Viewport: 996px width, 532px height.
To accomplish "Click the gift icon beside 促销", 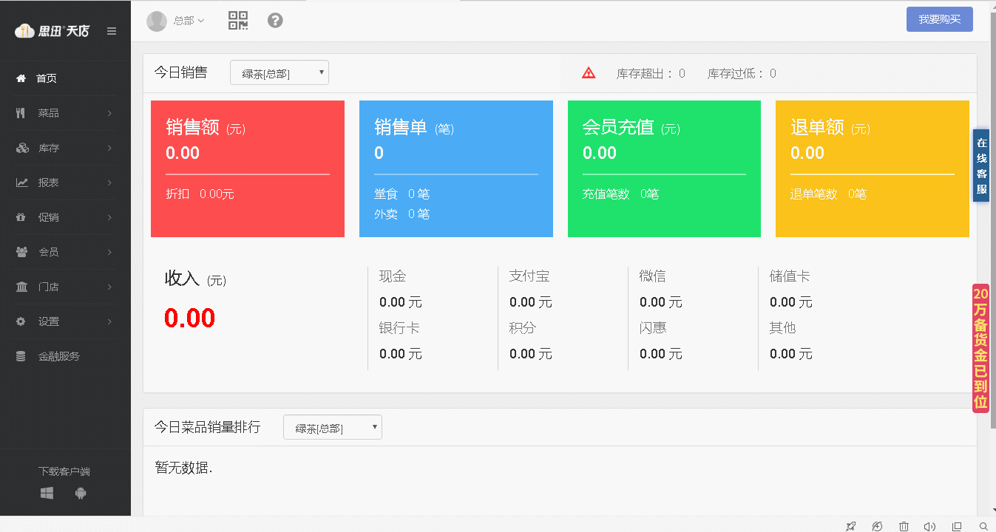I will click(x=21, y=217).
